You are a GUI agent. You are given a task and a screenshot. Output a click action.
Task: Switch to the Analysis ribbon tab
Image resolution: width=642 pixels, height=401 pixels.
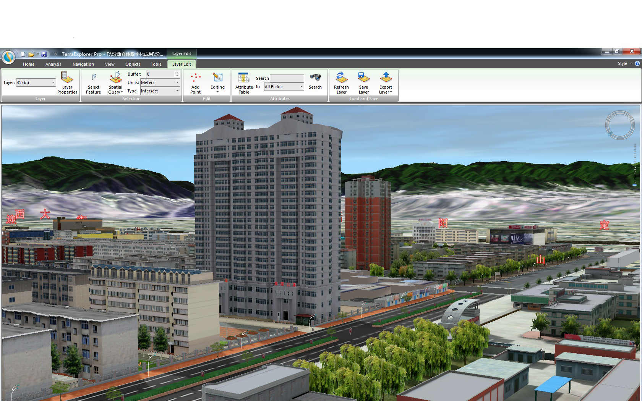[x=53, y=64]
